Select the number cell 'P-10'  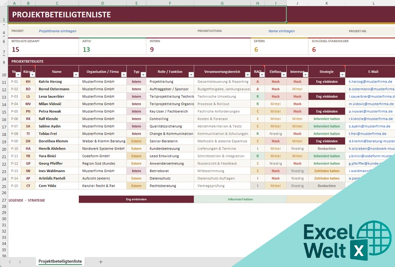coord(14,148)
